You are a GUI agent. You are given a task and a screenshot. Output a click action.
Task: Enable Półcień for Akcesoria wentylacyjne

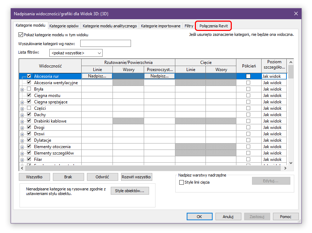(248, 82)
